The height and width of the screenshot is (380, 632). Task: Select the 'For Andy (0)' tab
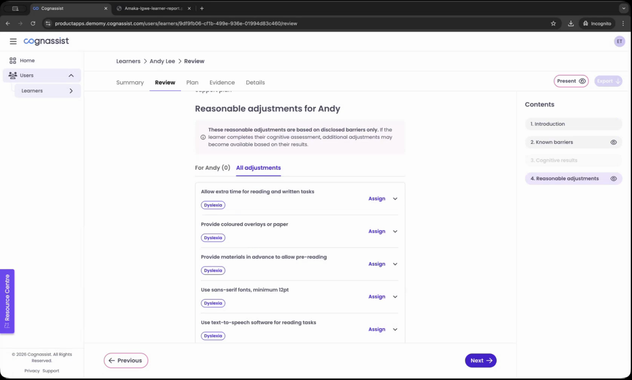212,168
